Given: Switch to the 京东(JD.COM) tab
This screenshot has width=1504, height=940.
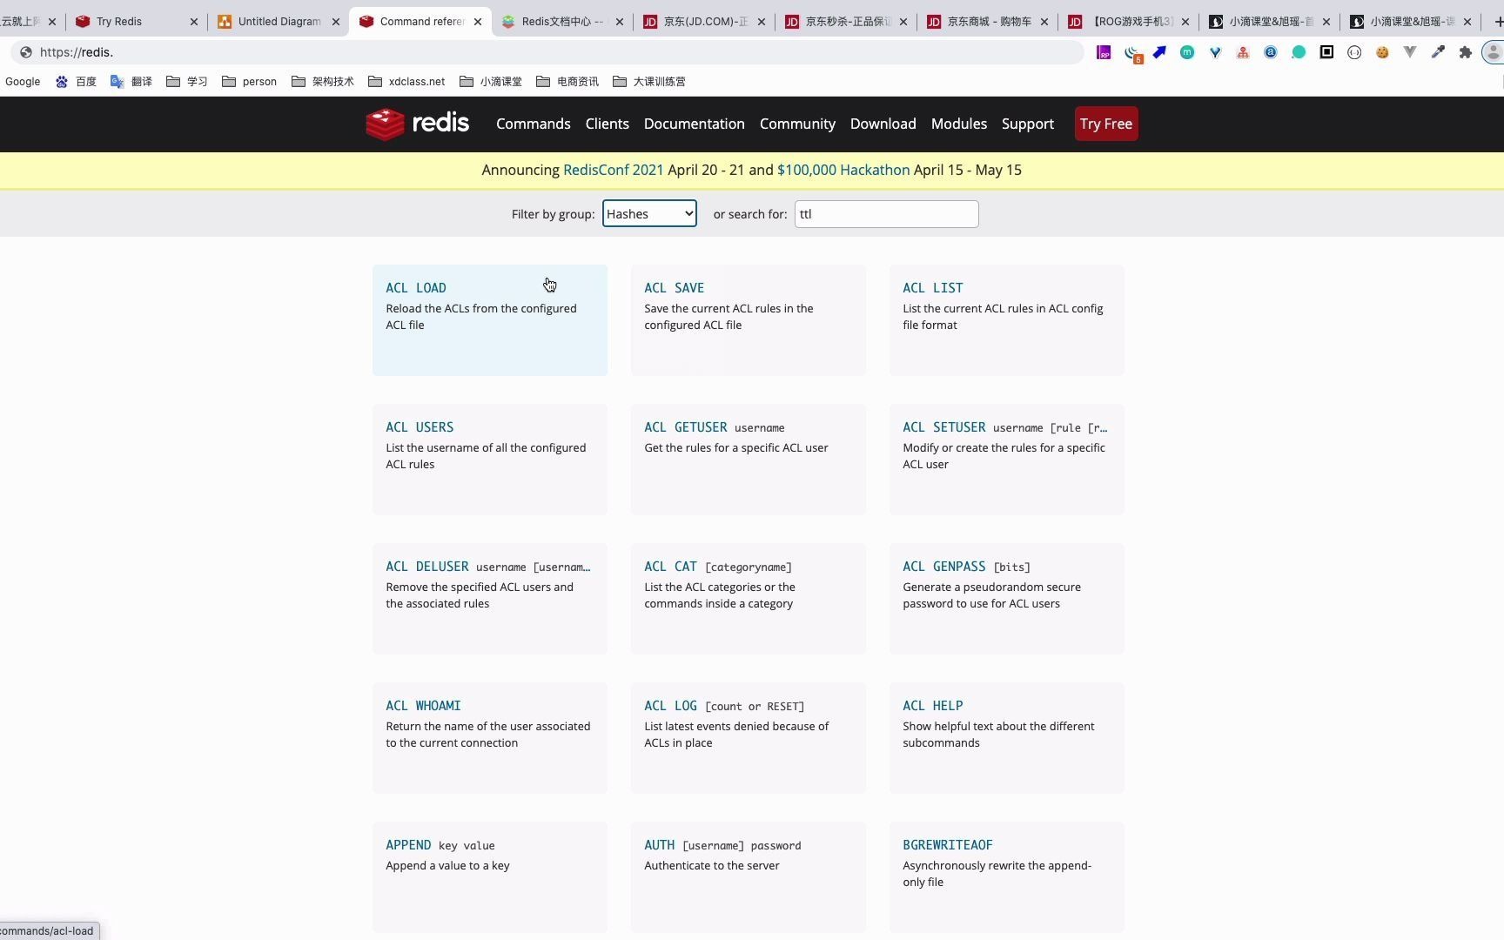Looking at the screenshot, I should click(x=703, y=22).
